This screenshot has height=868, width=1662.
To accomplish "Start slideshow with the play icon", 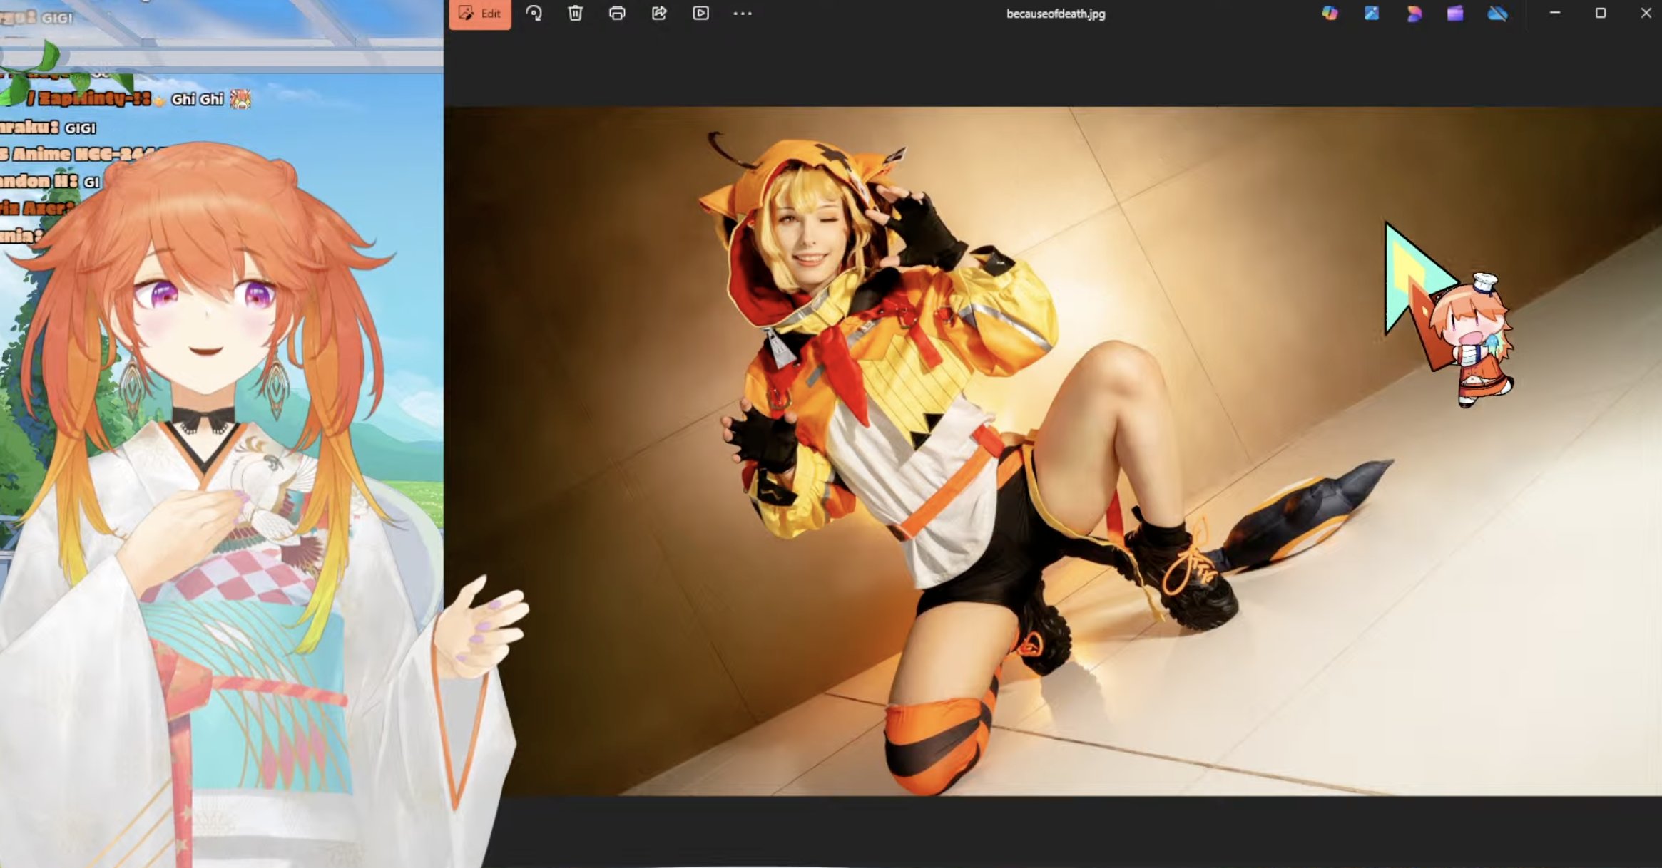I will pos(700,14).
